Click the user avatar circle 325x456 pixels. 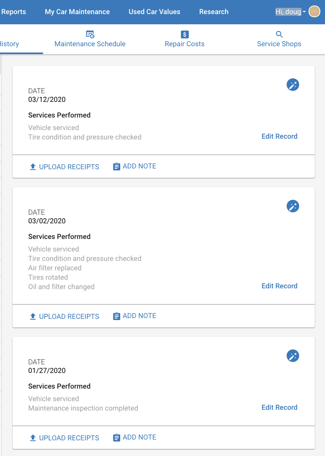pyautogui.click(x=314, y=12)
